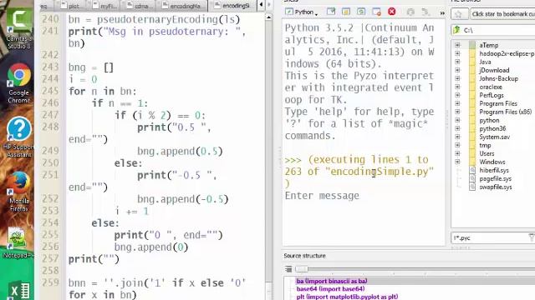Viewport: 535px width, 300px height.
Task: Click the go-up-directory green arrow icon
Action: [x=456, y=30]
